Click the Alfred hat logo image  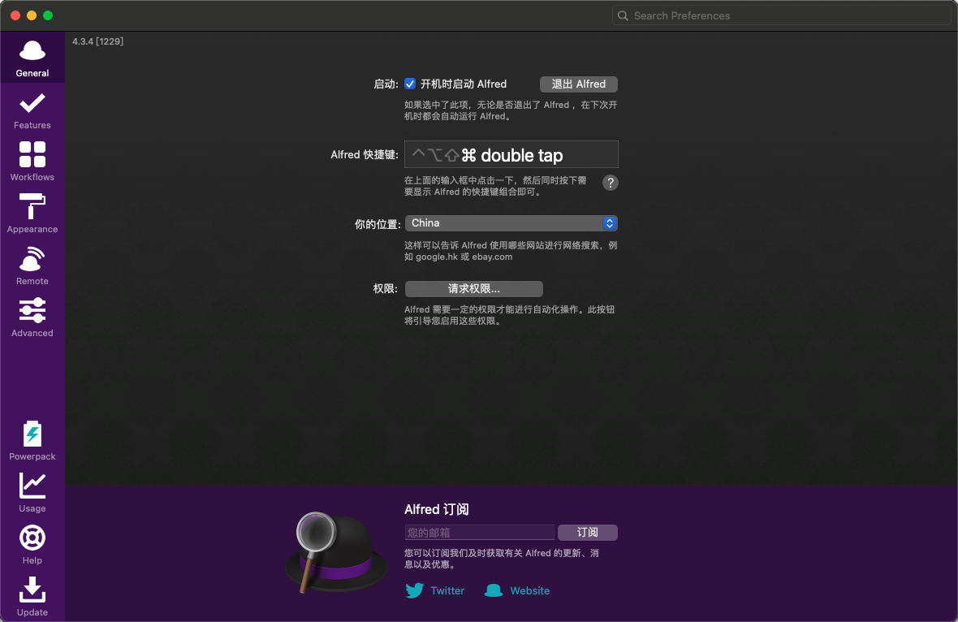click(335, 552)
